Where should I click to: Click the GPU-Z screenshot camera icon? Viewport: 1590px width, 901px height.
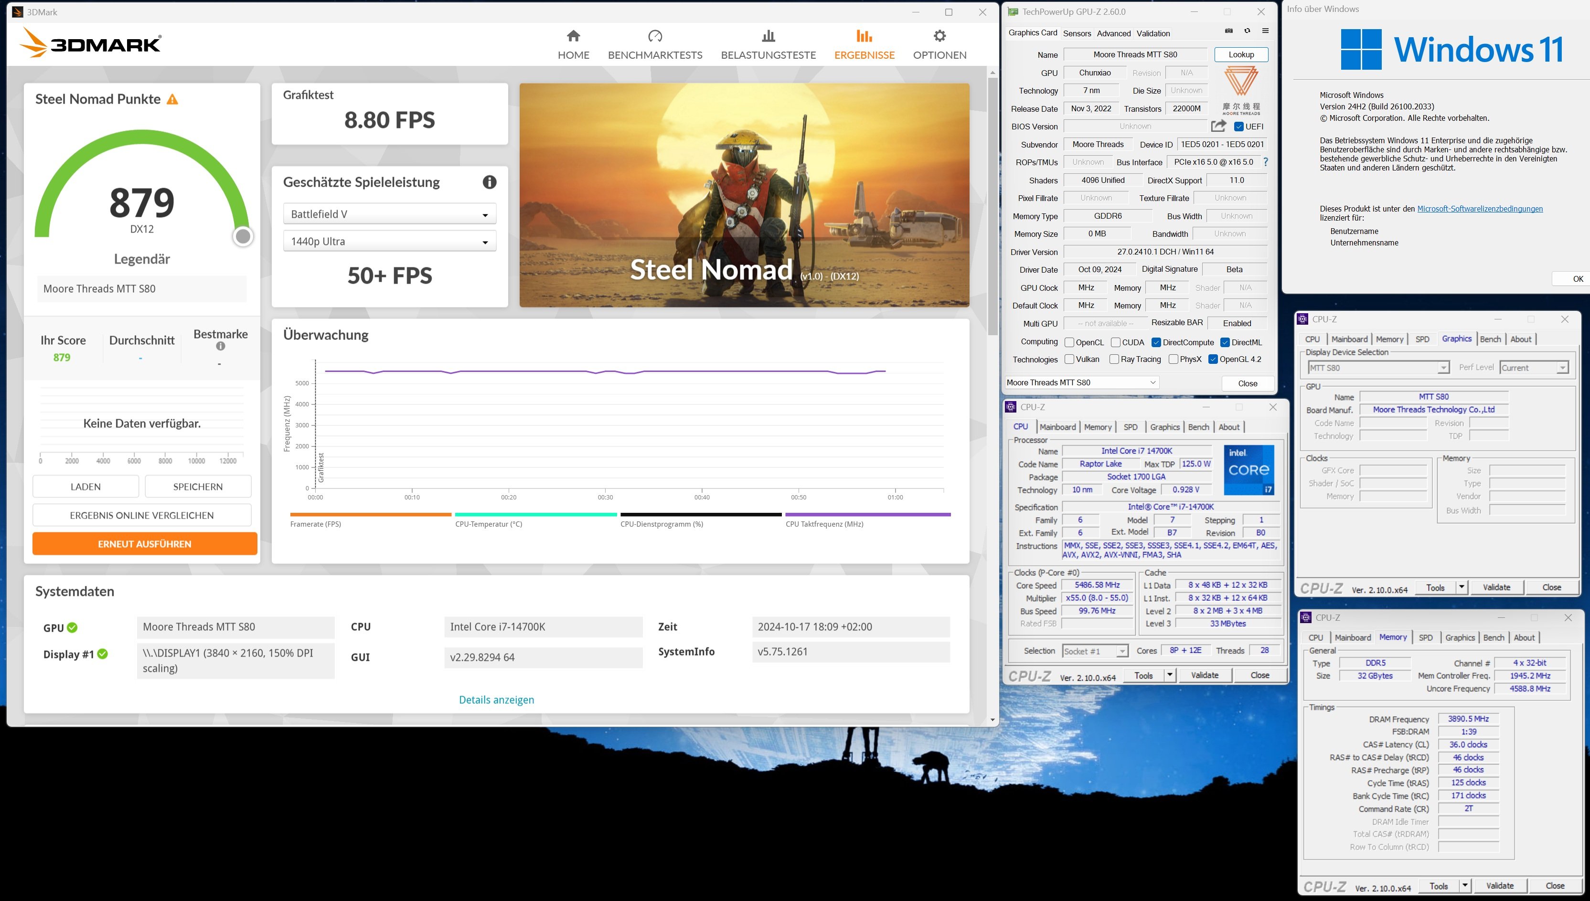tap(1228, 31)
